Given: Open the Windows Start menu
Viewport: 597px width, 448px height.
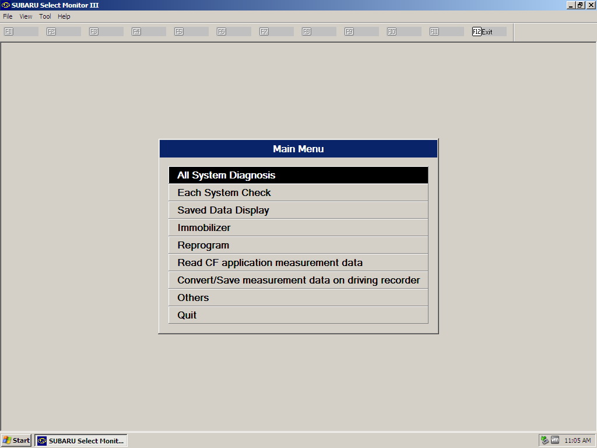Looking at the screenshot, I should (16, 441).
